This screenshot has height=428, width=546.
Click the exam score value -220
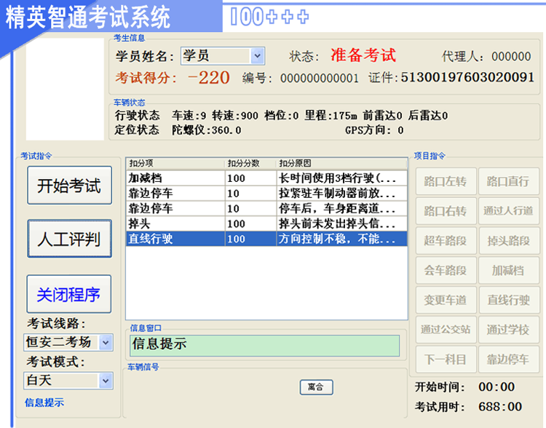[209, 77]
